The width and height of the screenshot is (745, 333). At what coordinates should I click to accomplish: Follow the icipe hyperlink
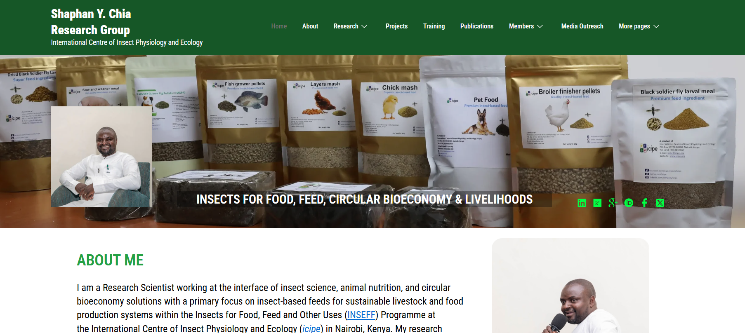(311, 328)
